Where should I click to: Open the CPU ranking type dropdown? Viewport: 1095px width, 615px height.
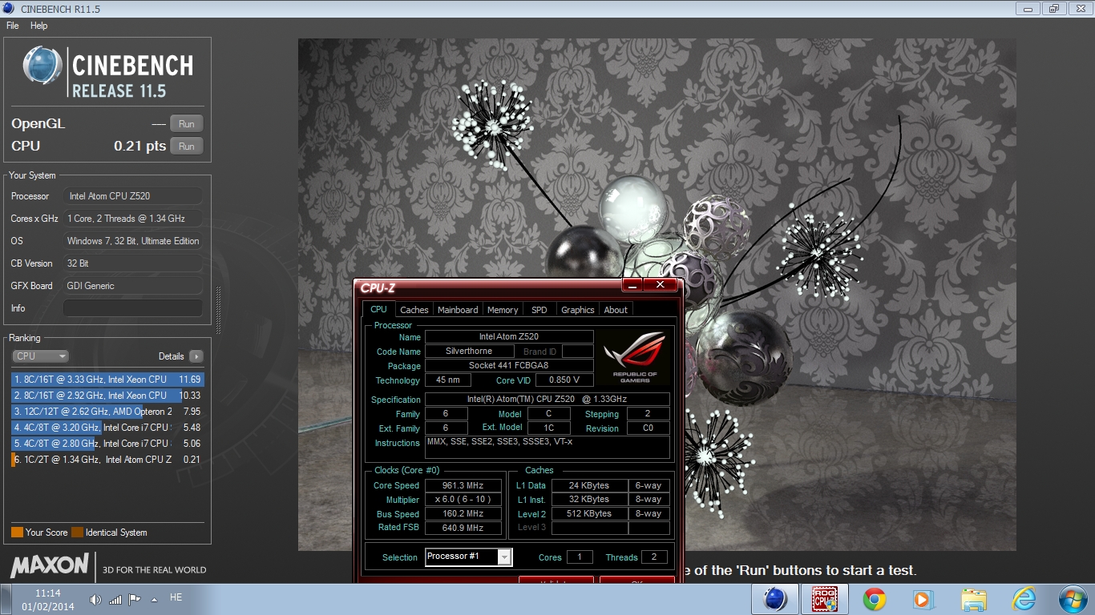tap(40, 356)
